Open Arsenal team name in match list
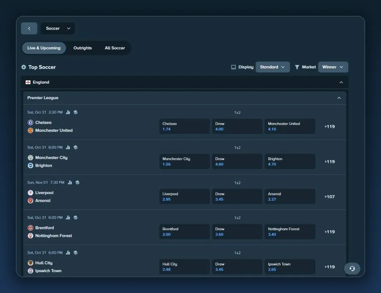381x293 pixels. click(x=43, y=201)
